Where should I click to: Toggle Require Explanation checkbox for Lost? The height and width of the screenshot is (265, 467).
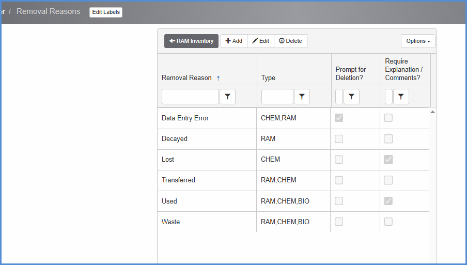[388, 160]
